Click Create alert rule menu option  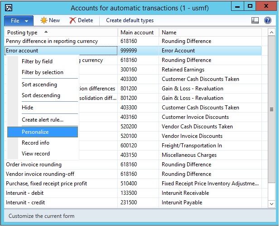point(43,120)
